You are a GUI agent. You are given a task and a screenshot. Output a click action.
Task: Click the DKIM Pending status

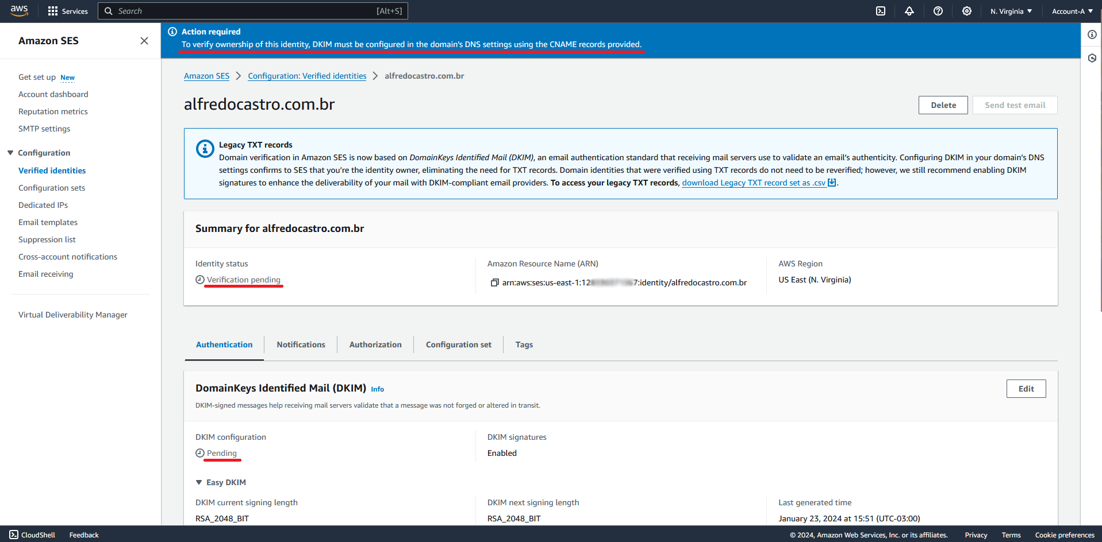(222, 453)
